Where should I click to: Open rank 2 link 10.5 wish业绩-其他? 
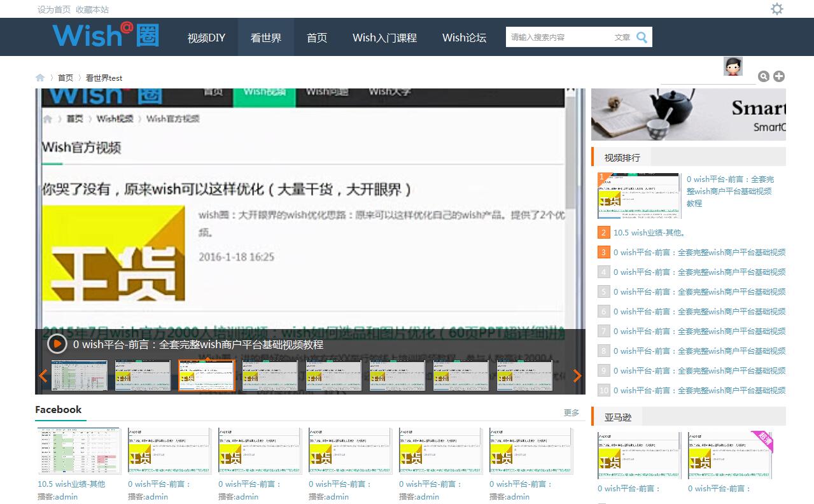[649, 232]
